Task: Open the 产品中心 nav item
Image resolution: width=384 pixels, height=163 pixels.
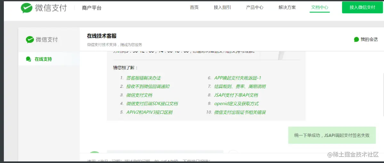Action: pyautogui.click(x=255, y=7)
